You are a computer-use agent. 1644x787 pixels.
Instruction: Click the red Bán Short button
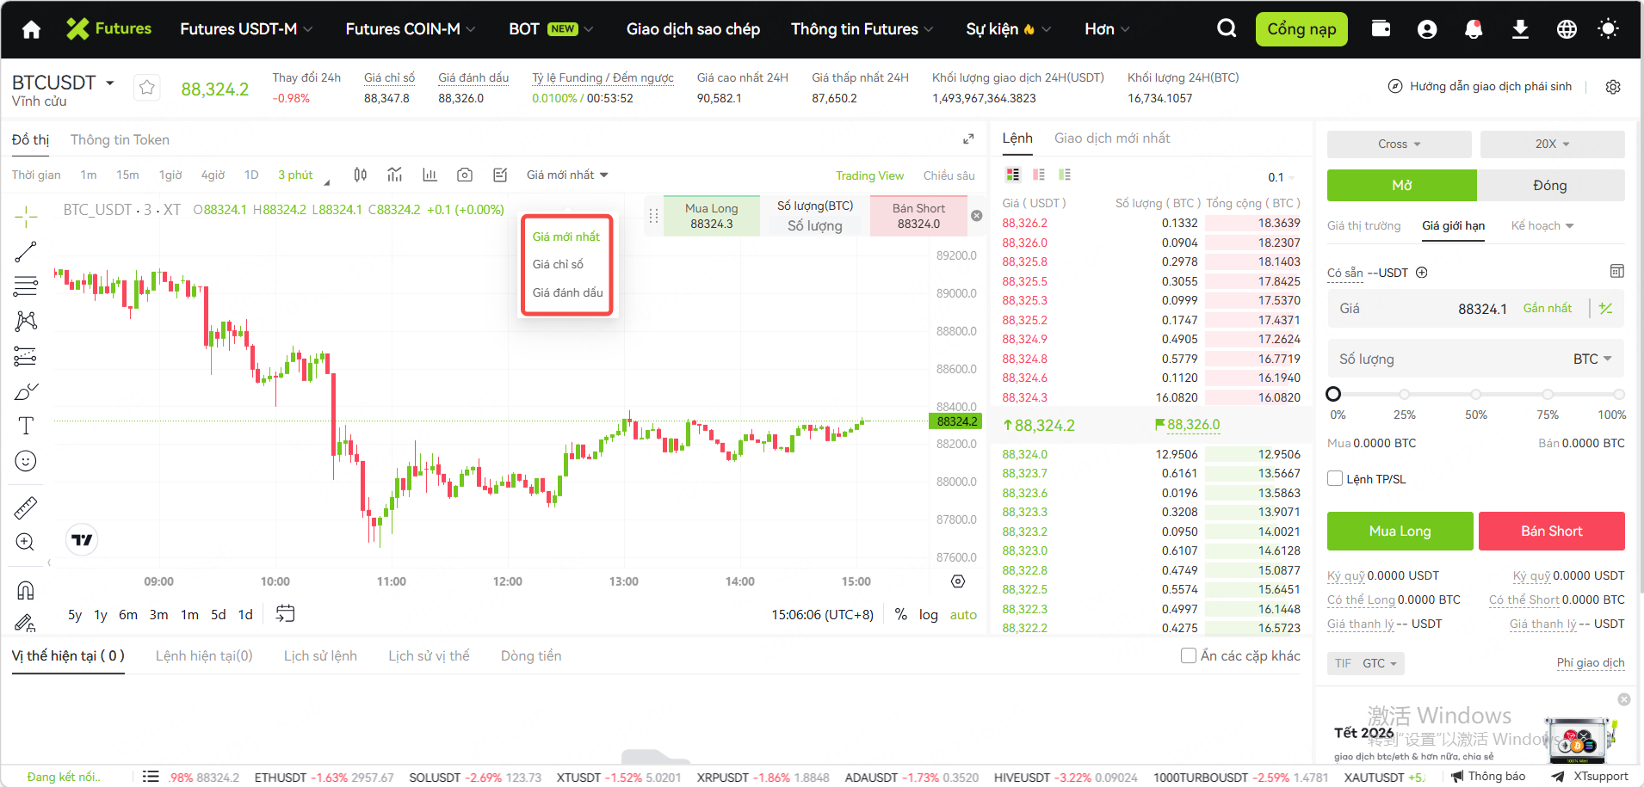(x=1551, y=532)
